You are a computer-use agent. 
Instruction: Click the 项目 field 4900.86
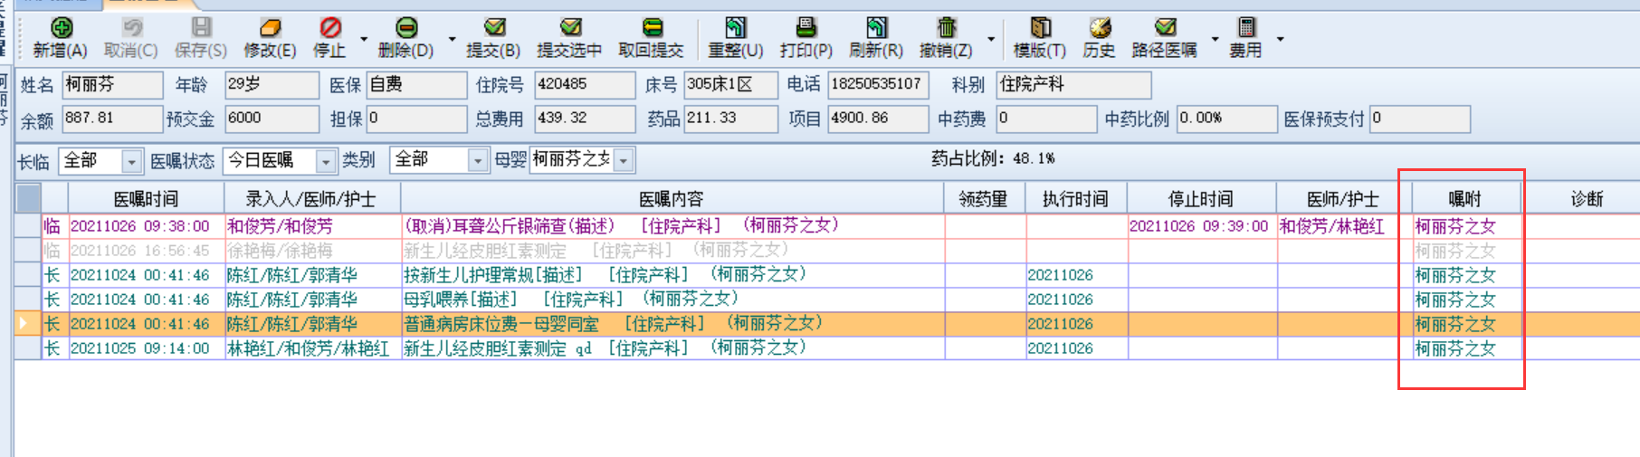coord(878,119)
